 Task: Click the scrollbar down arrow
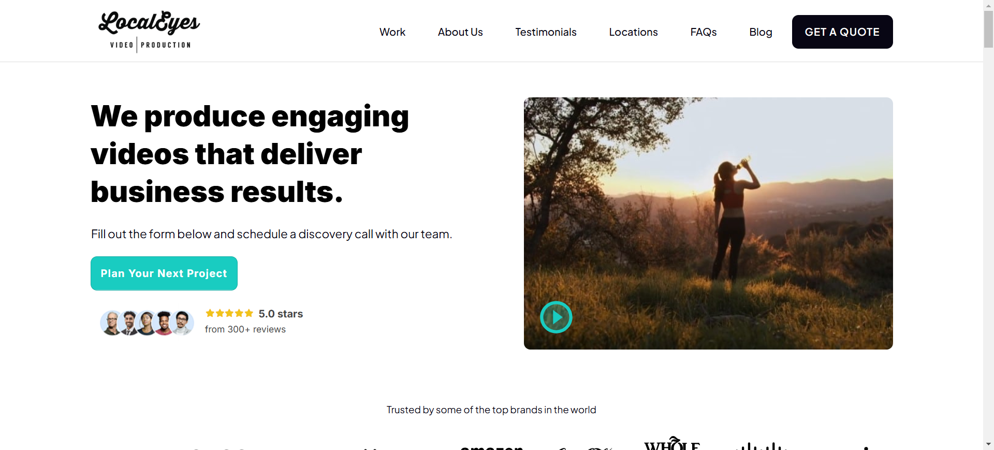point(988,444)
